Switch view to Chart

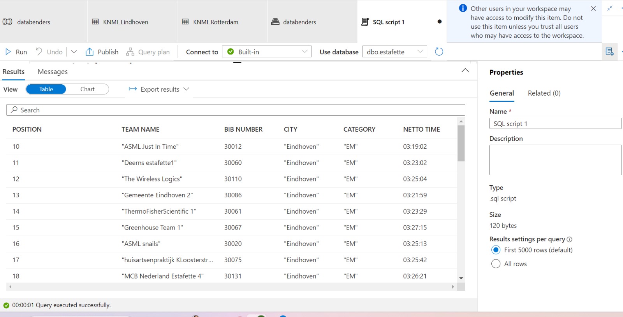click(x=88, y=89)
